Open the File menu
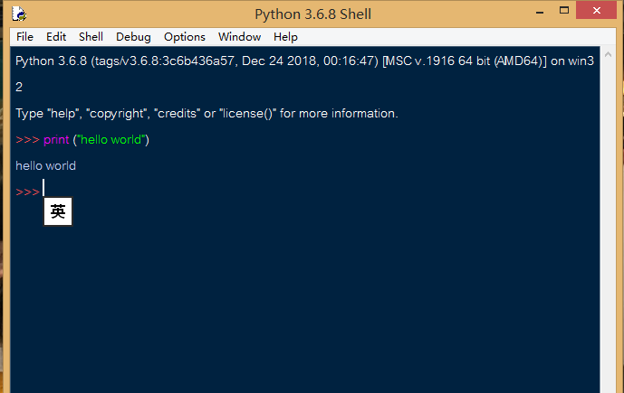624x393 pixels. 24,37
